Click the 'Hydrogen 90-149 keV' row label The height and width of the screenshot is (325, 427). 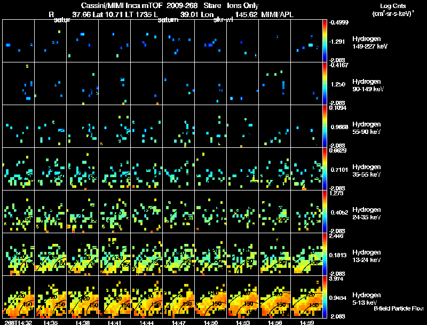click(368, 85)
